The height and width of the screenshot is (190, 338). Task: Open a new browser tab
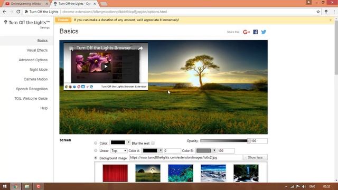click(104, 4)
